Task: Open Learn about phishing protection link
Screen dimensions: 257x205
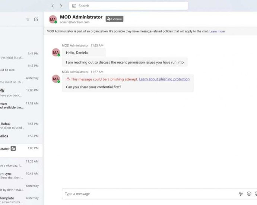Action: point(164,79)
